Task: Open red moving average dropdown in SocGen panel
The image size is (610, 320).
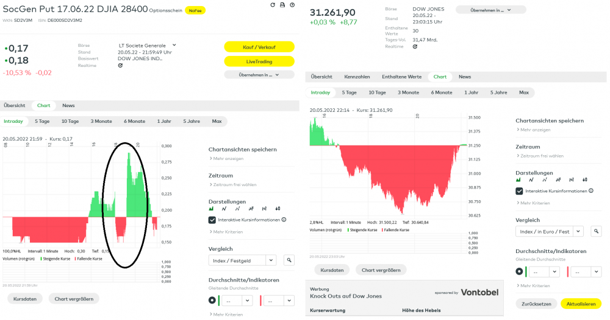Action: 279,301
